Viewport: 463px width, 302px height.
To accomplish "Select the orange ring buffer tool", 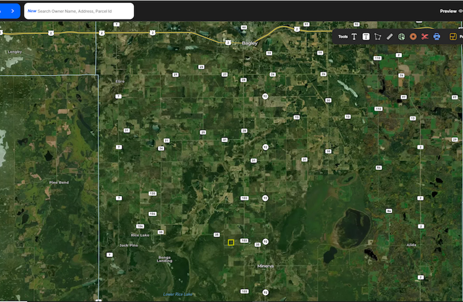I will pyautogui.click(x=413, y=37).
